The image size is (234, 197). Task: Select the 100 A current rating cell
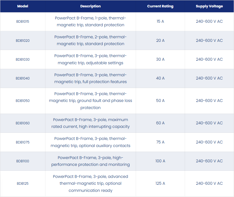(x=160, y=161)
